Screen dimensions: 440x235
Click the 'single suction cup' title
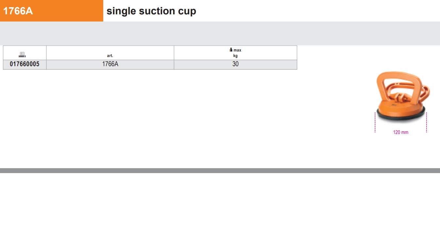click(151, 11)
